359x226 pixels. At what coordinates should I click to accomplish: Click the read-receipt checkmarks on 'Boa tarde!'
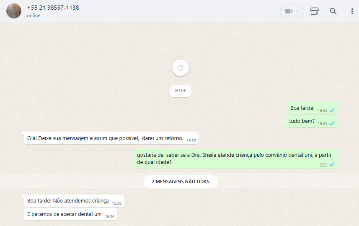click(x=332, y=110)
